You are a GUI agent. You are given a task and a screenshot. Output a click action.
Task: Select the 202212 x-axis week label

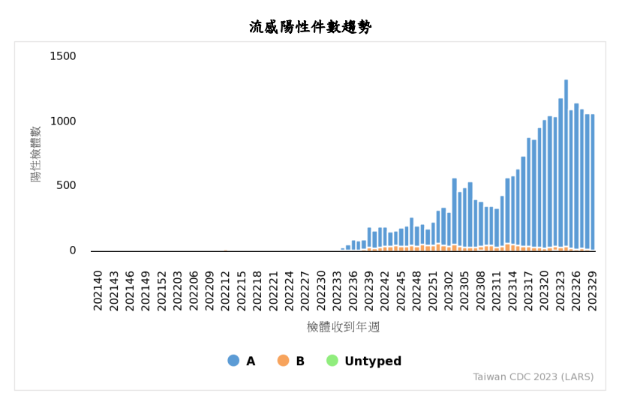tap(225, 289)
